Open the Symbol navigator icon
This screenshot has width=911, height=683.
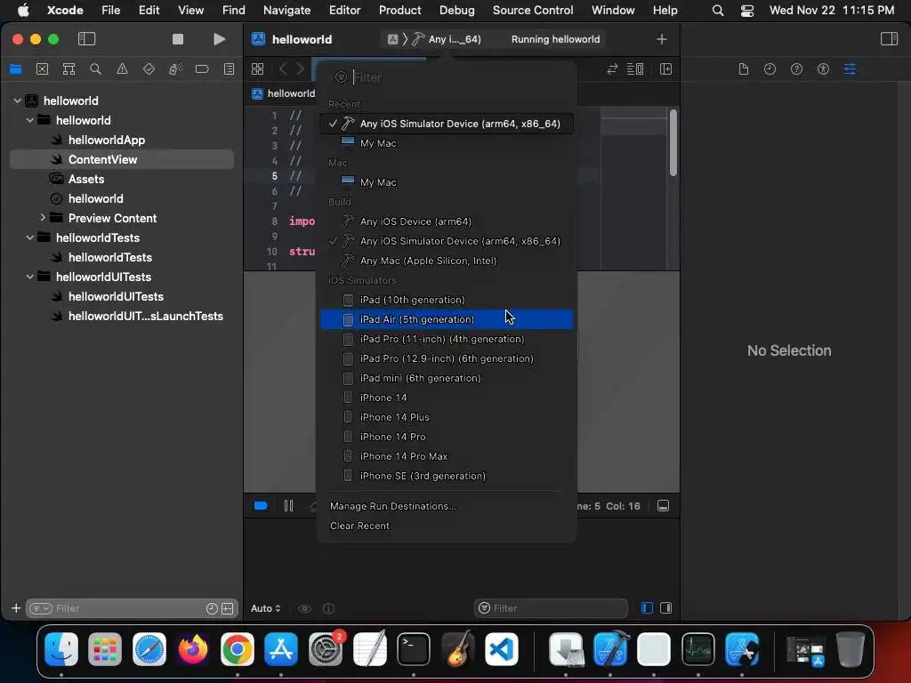(69, 69)
